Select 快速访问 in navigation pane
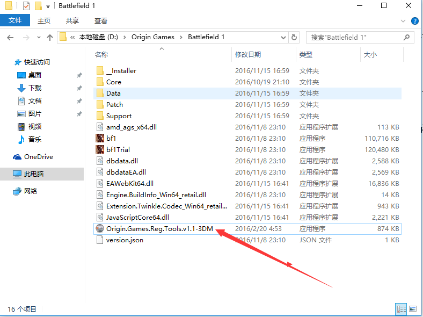The height and width of the screenshot is (317, 423). coord(37,62)
